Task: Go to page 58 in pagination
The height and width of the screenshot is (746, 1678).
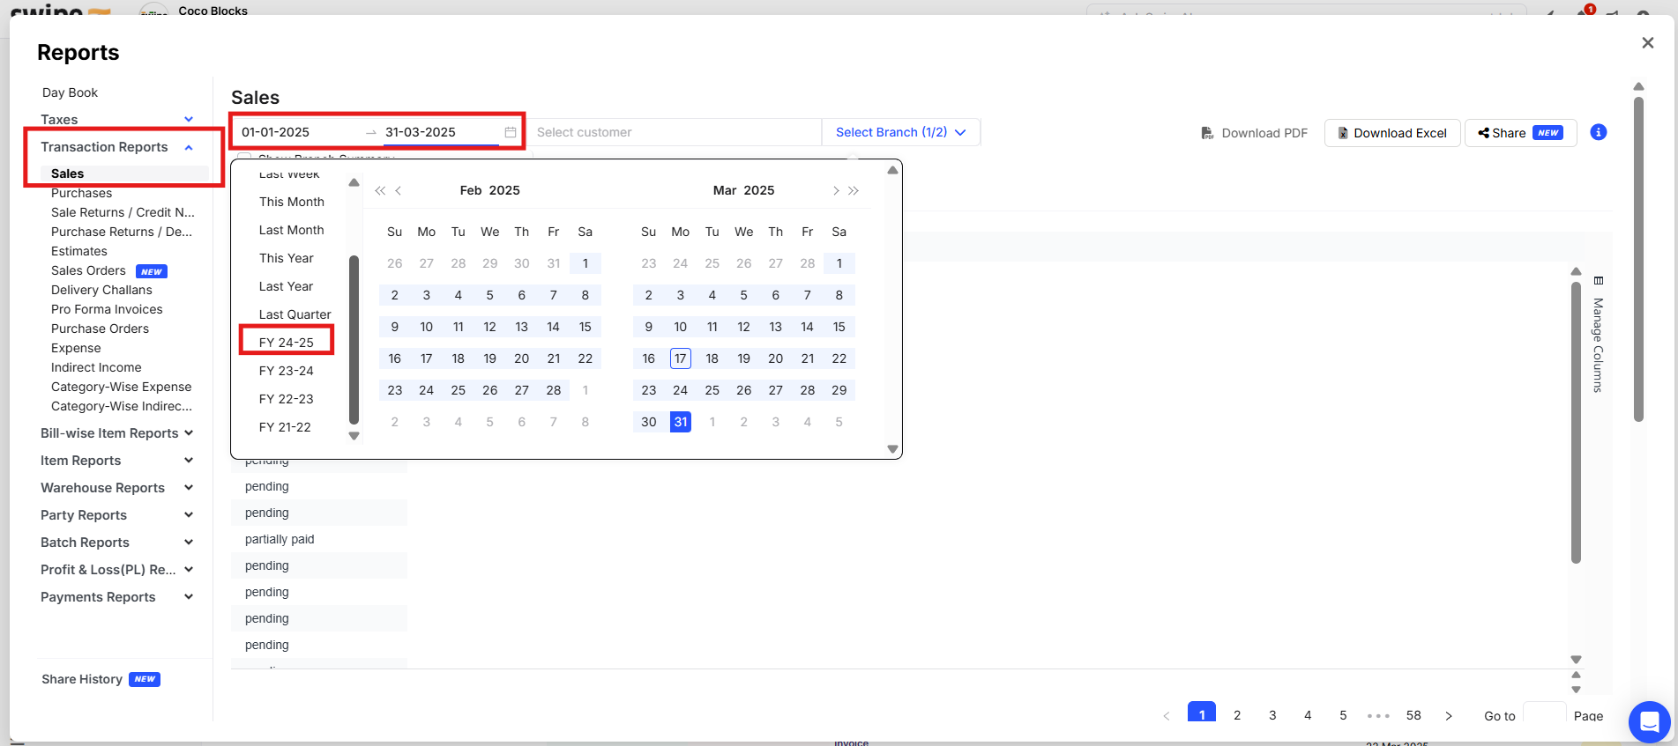Action: coord(1413,715)
